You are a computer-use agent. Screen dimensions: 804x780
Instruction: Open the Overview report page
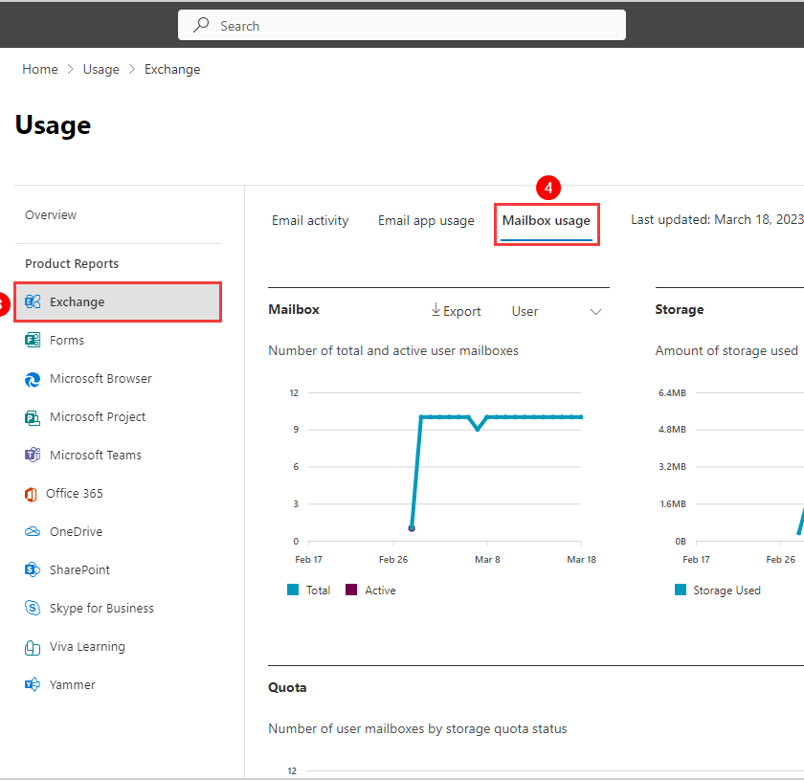tap(51, 215)
